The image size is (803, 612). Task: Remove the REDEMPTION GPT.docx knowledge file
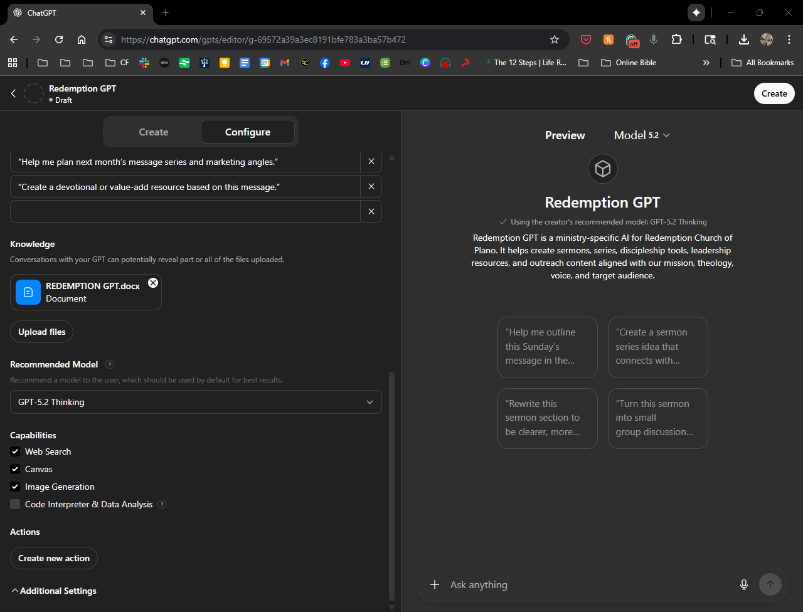coord(153,283)
